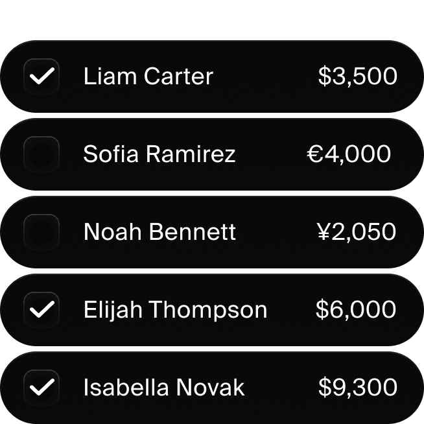The image size is (424, 424).
Task: Click the $3,500 amount
Action: [357, 77]
